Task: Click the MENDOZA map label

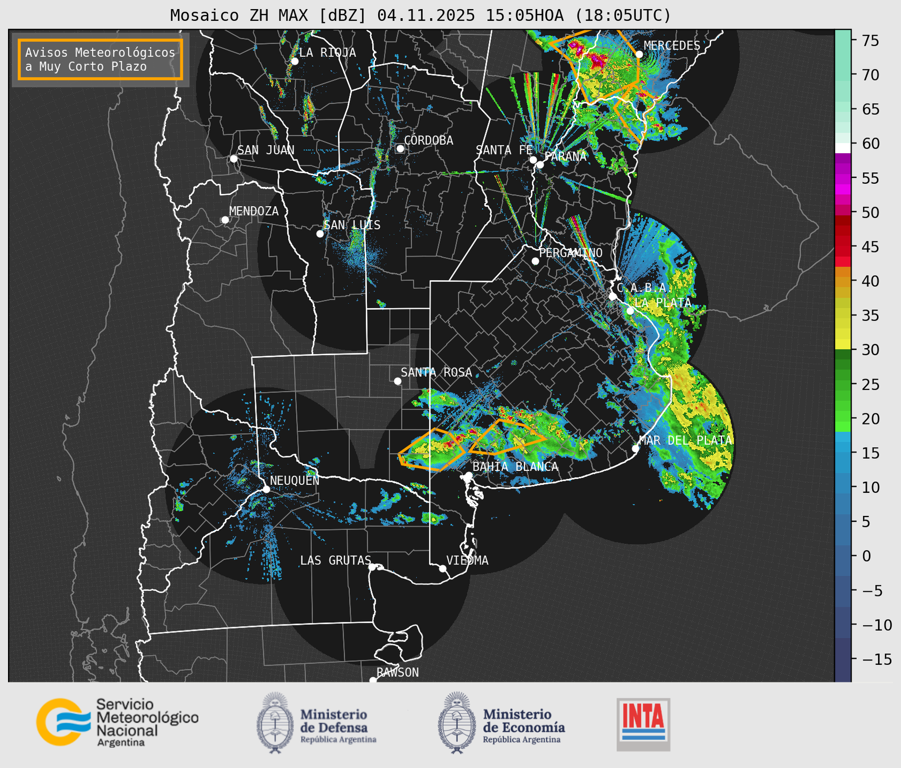Action: point(254,211)
